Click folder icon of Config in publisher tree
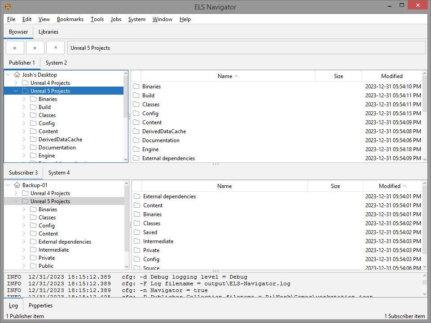Screen dimensions: 431x323 [33, 123]
